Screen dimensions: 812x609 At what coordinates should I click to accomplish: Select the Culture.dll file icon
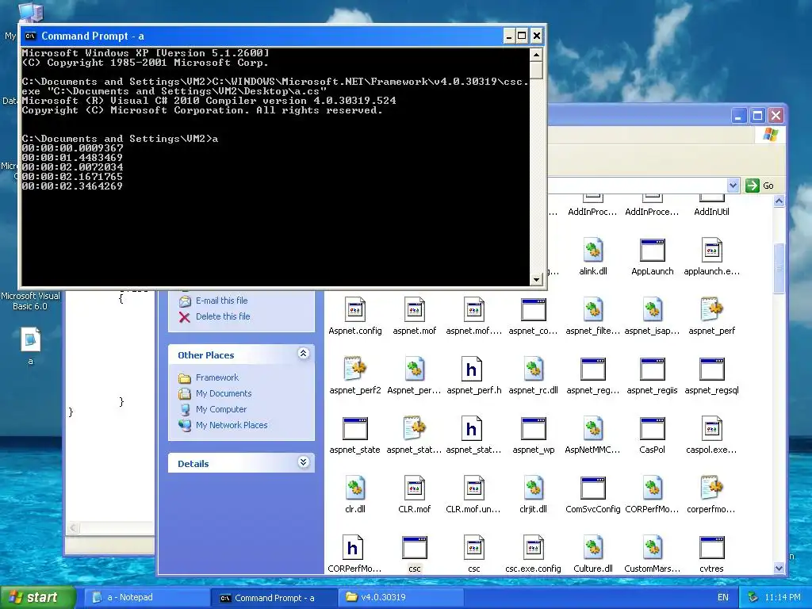tap(593, 548)
